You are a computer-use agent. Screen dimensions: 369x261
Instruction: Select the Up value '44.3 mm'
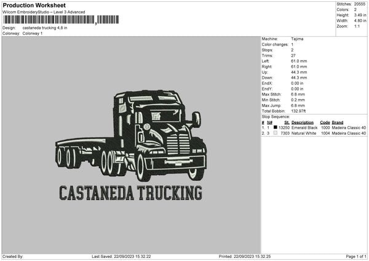click(299, 72)
